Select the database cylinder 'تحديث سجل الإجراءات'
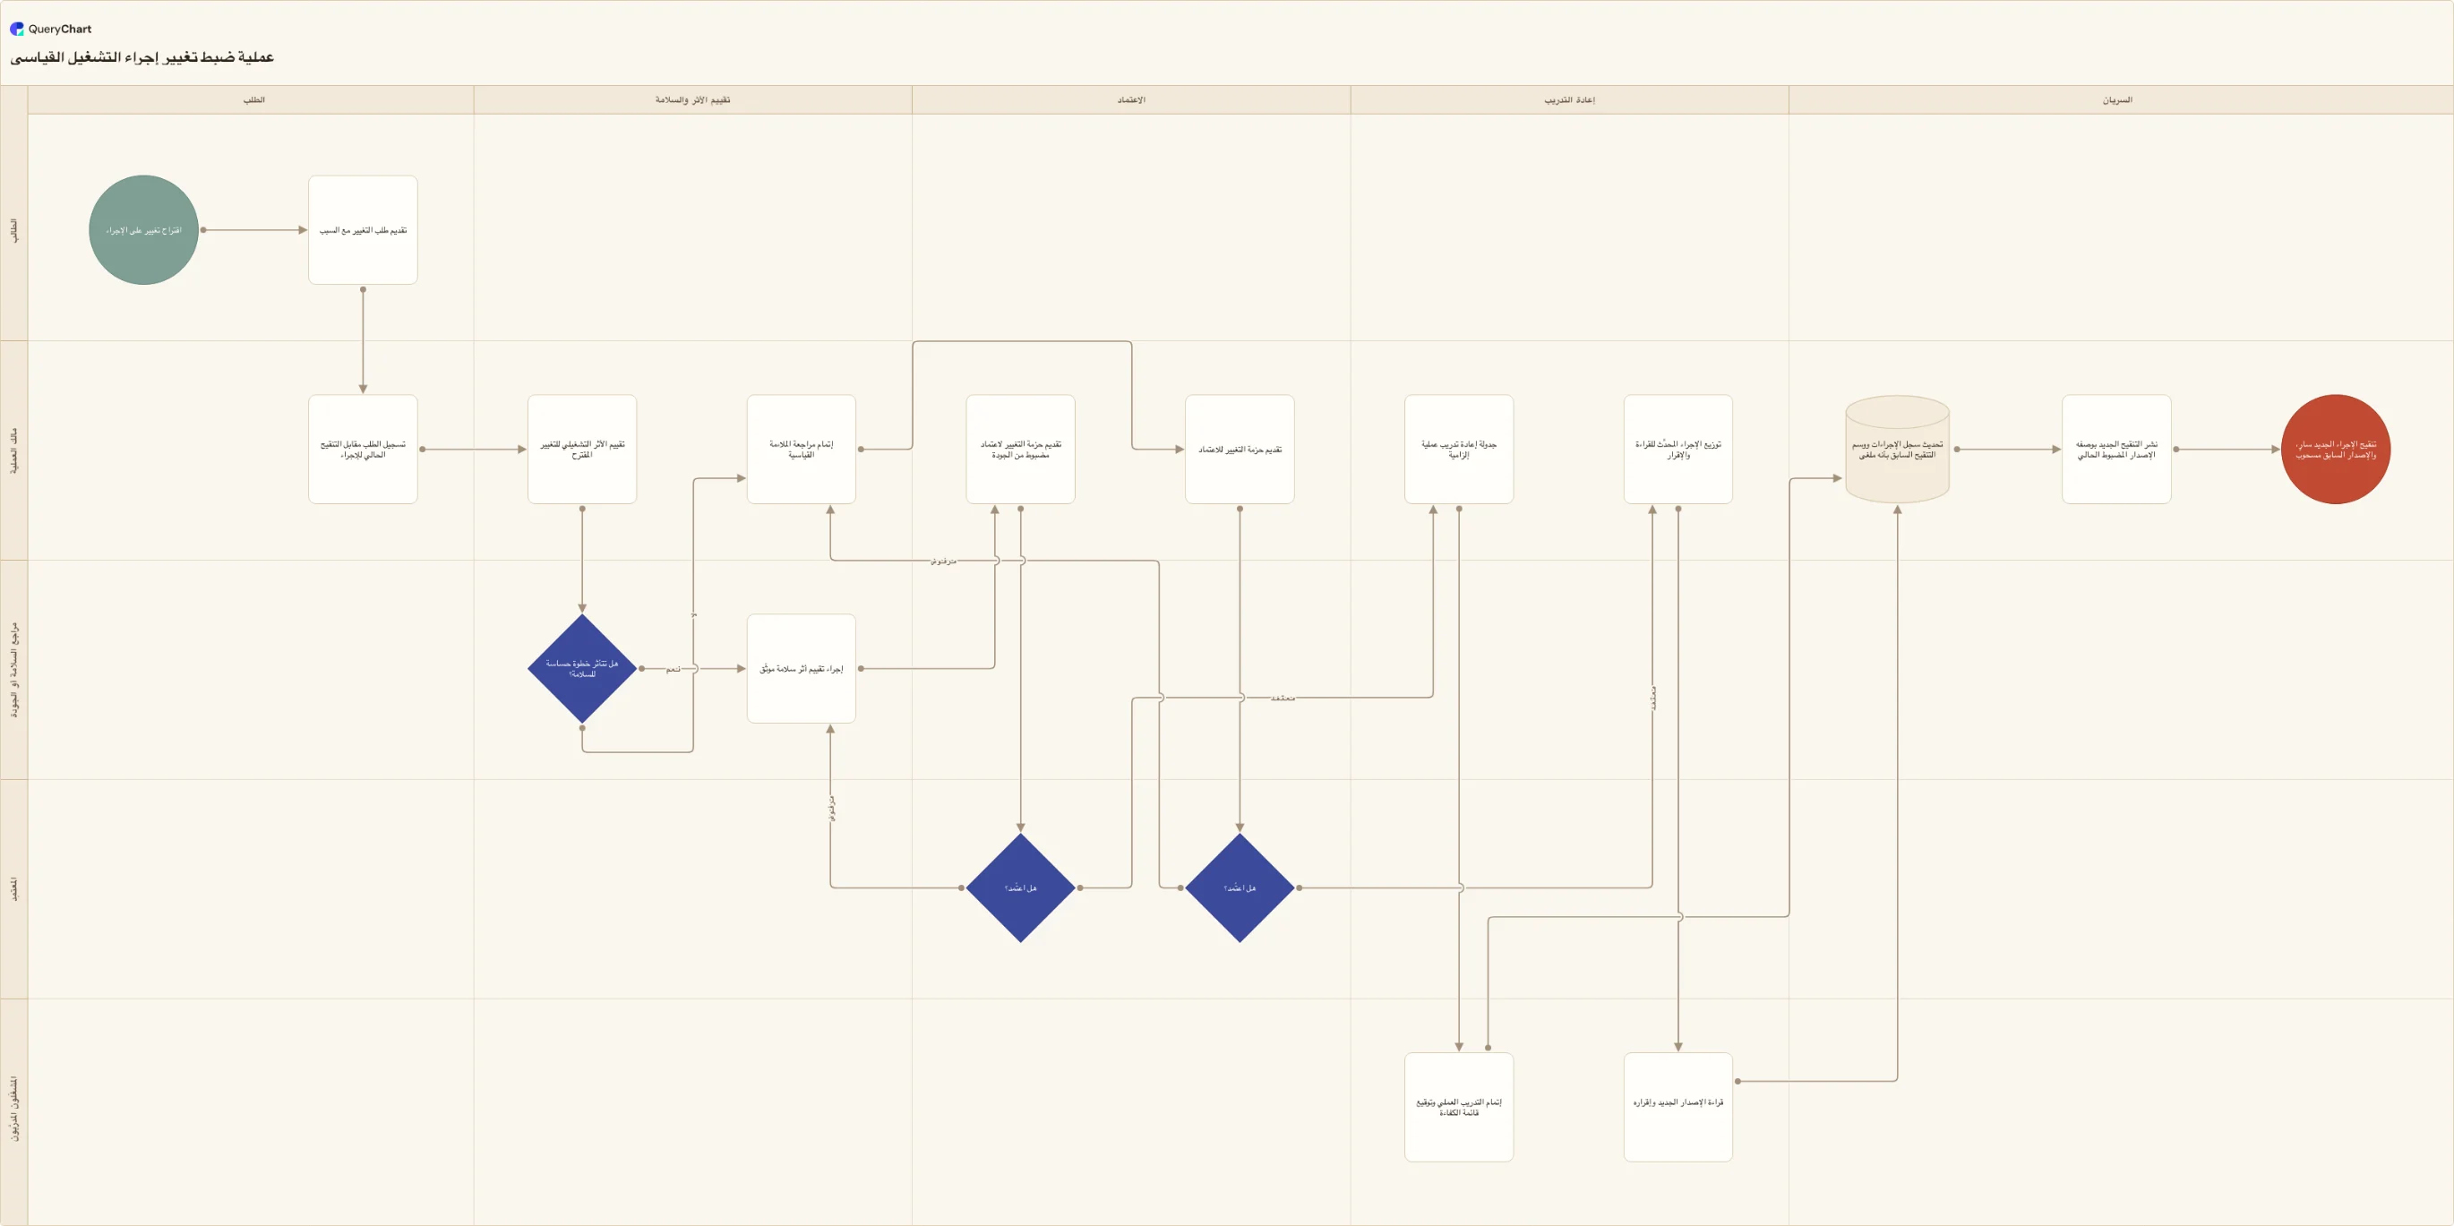Image resolution: width=2454 pixels, height=1226 pixels. point(1897,449)
